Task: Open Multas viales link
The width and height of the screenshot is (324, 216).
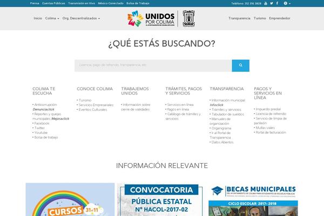Action: pyautogui.click(x=265, y=128)
